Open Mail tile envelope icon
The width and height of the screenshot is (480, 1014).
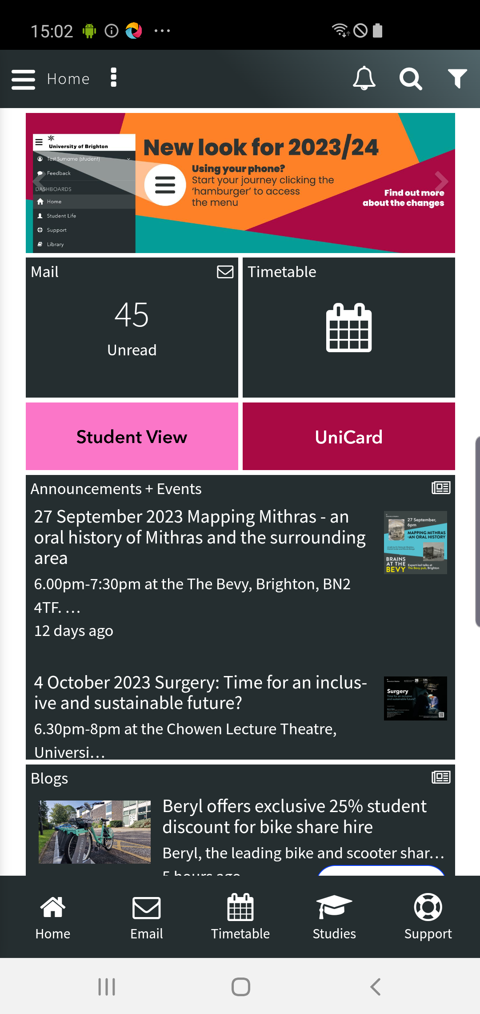(x=225, y=272)
